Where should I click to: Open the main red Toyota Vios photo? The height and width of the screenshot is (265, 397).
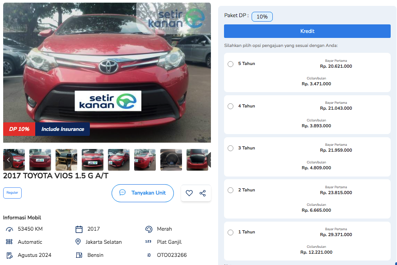tap(107, 72)
